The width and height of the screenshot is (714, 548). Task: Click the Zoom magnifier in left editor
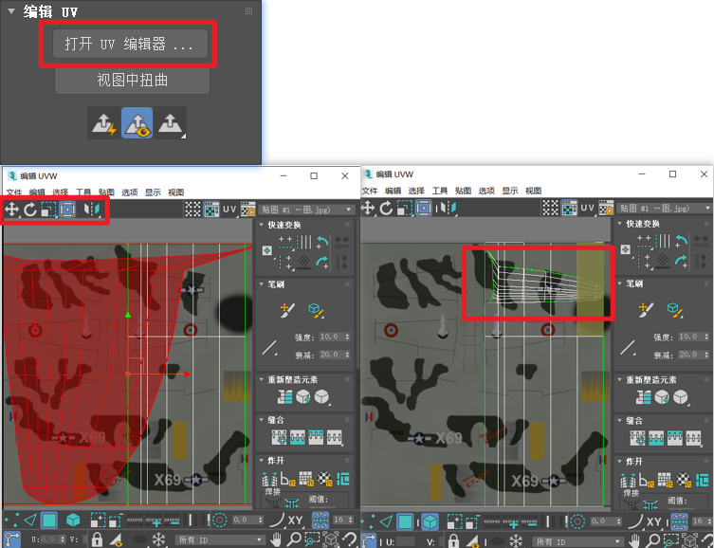[294, 539]
